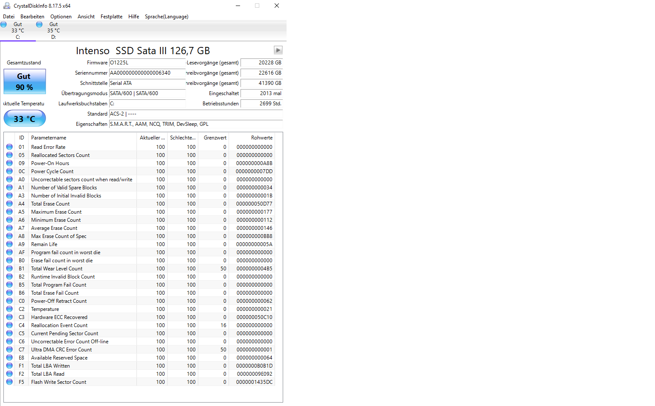Click status orb for Remain Life

click(9, 244)
